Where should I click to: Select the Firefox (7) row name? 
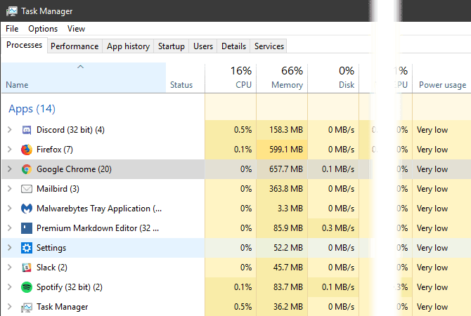click(x=55, y=150)
